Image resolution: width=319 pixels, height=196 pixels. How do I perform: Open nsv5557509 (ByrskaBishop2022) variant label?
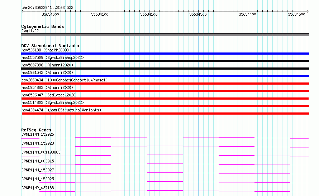(x=53, y=57)
